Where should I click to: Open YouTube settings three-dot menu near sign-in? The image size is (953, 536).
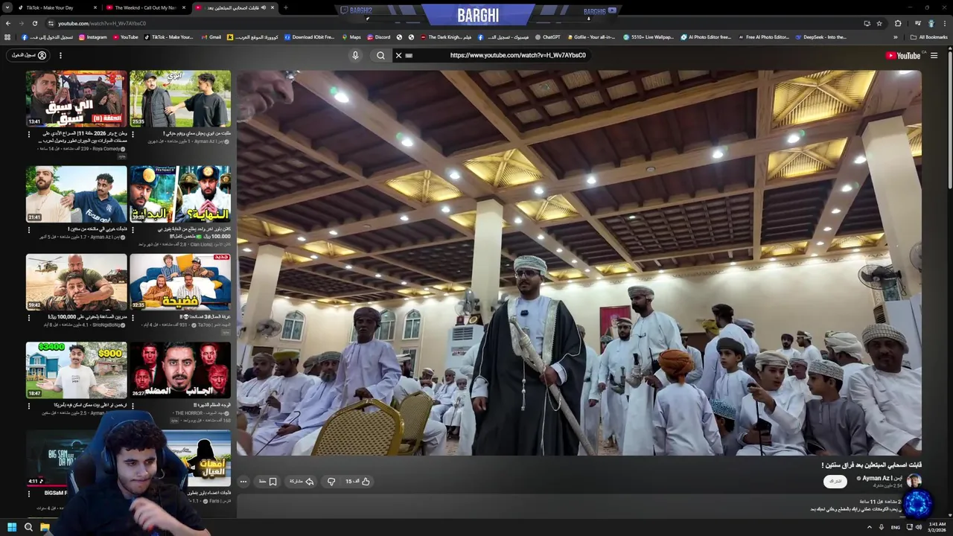click(60, 55)
